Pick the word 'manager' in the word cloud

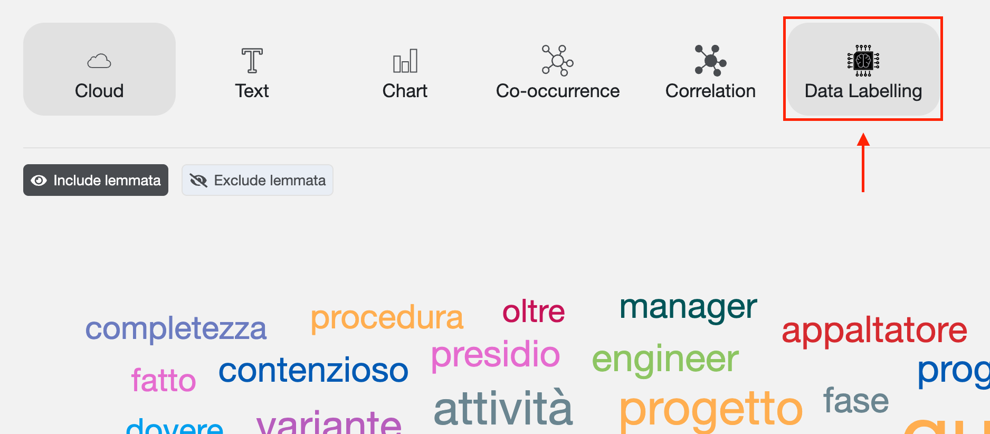coord(688,307)
